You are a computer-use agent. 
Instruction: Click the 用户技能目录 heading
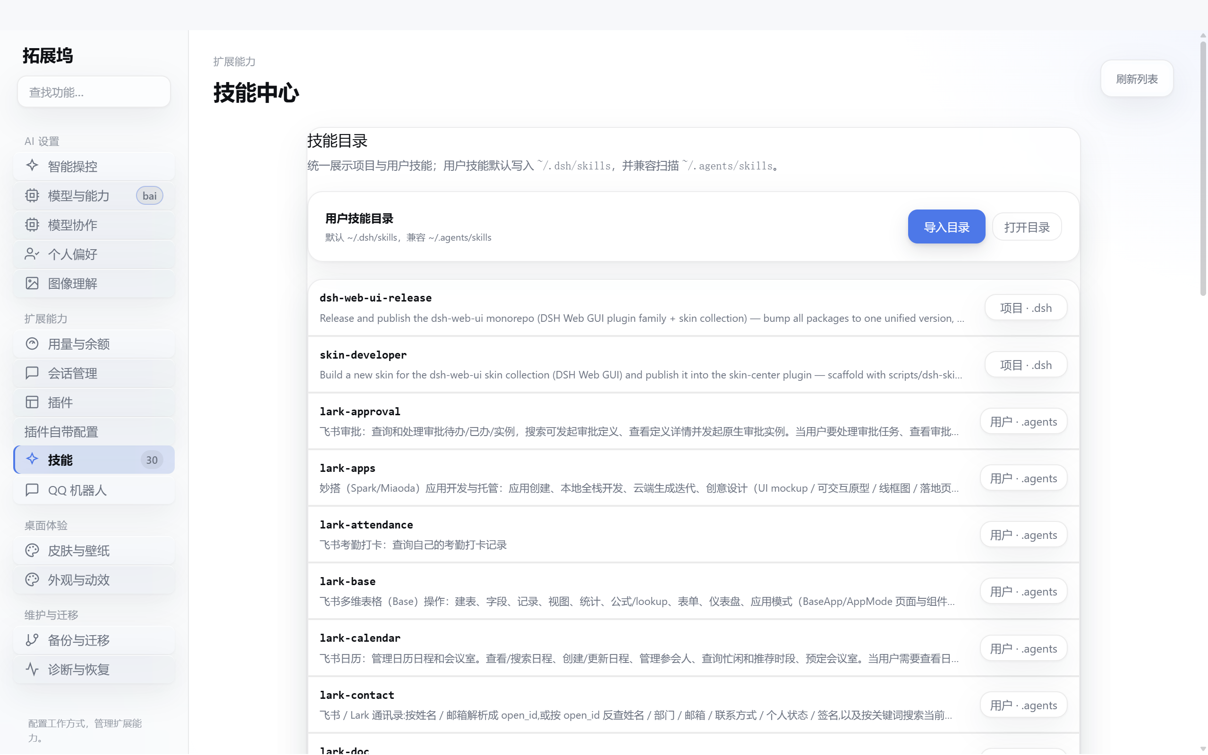pos(359,218)
